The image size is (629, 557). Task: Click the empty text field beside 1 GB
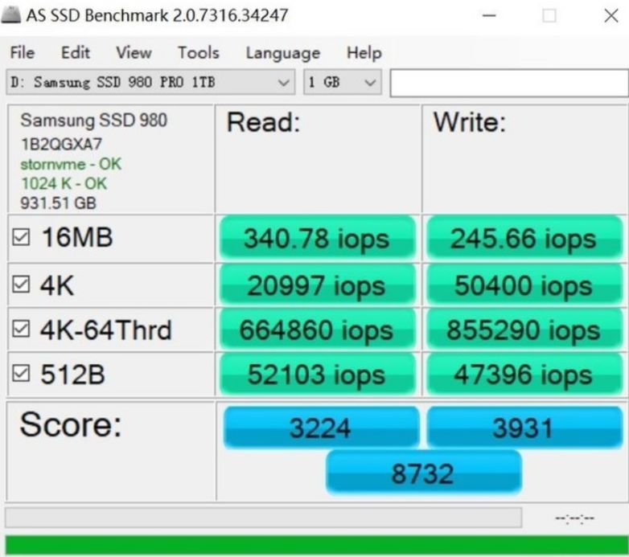[508, 83]
